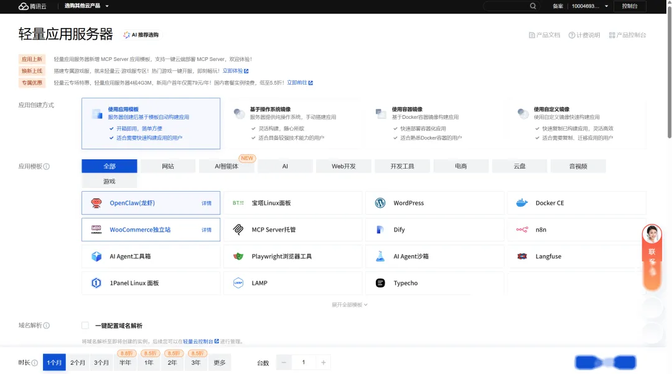Click the AI Agent工具箱 cube icon
The height and width of the screenshot is (374, 672).
pyautogui.click(x=96, y=256)
